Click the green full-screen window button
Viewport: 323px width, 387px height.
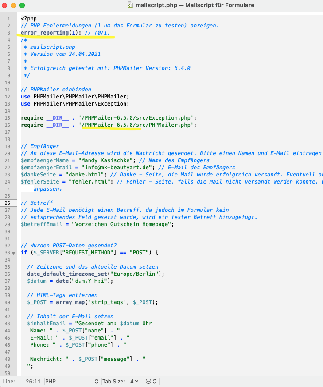(22, 5)
